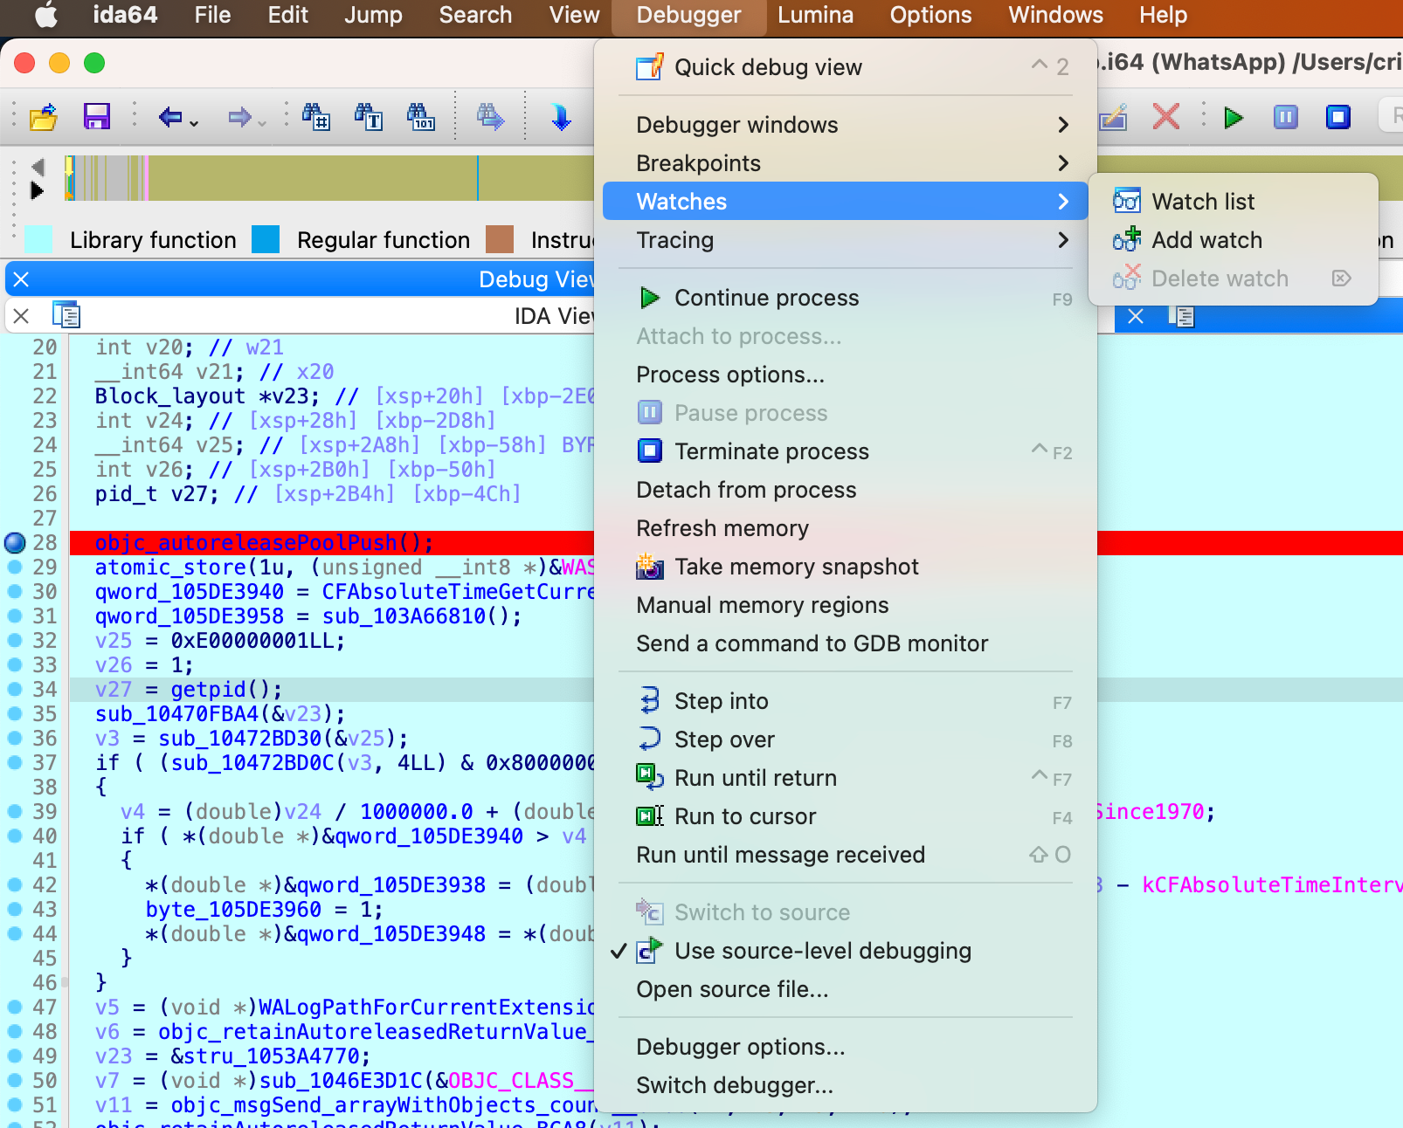
Task: Select Run until return menu item
Action: point(846,778)
